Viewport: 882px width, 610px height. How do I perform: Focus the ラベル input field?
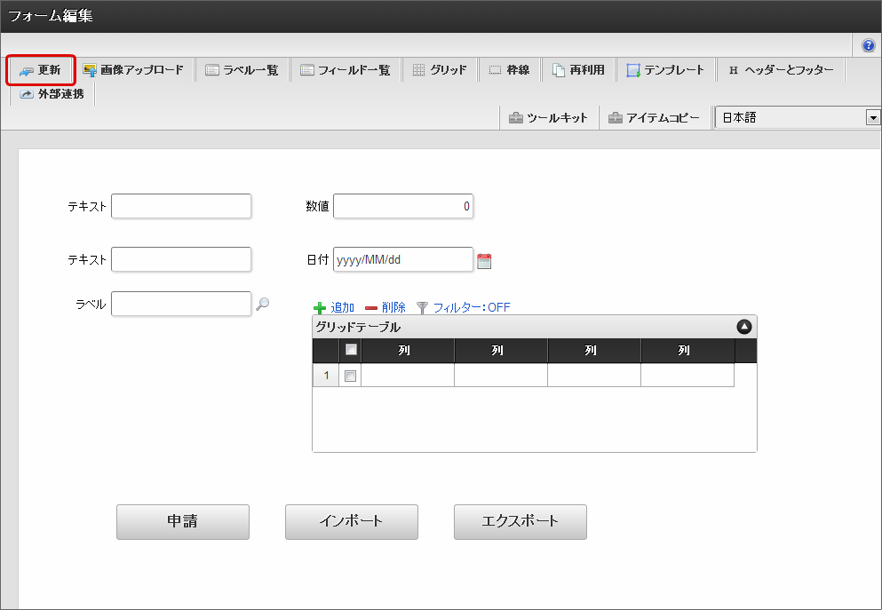coord(181,304)
